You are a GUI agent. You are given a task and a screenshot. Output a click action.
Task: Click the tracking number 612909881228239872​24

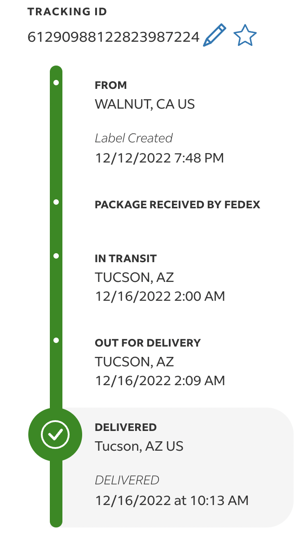point(114,37)
